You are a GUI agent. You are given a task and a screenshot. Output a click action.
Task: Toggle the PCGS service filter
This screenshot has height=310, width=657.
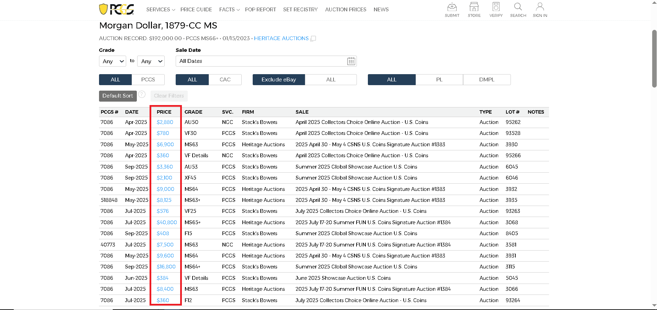[x=148, y=80]
